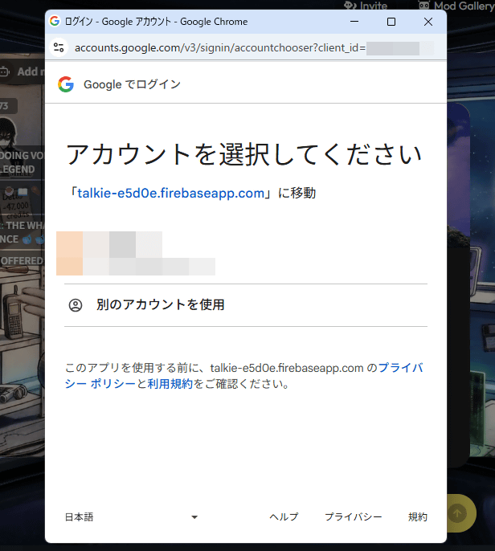This screenshot has width=495, height=551.
Task: Close the Google account chooser window
Action: click(x=428, y=22)
